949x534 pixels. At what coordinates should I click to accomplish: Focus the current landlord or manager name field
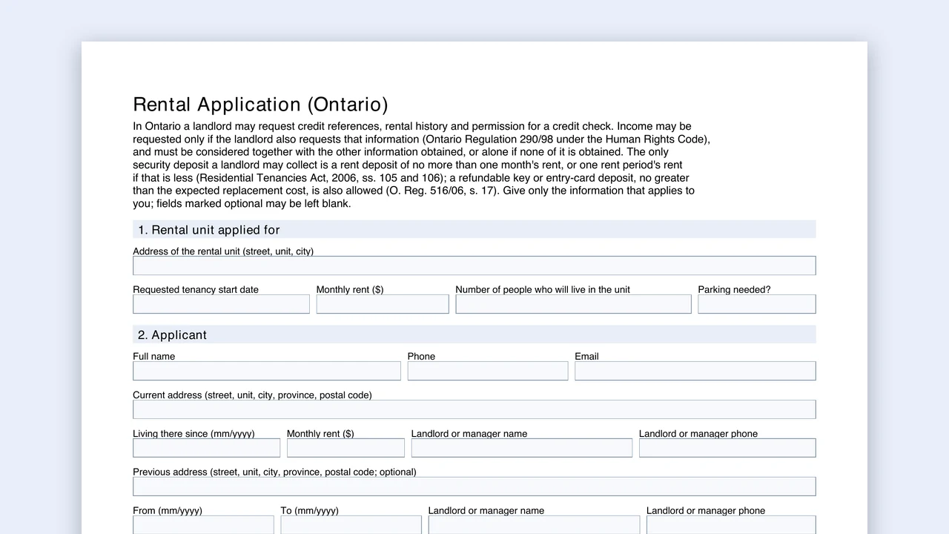point(522,448)
